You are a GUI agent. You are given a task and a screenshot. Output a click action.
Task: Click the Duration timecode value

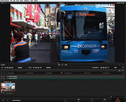click(105, 68)
